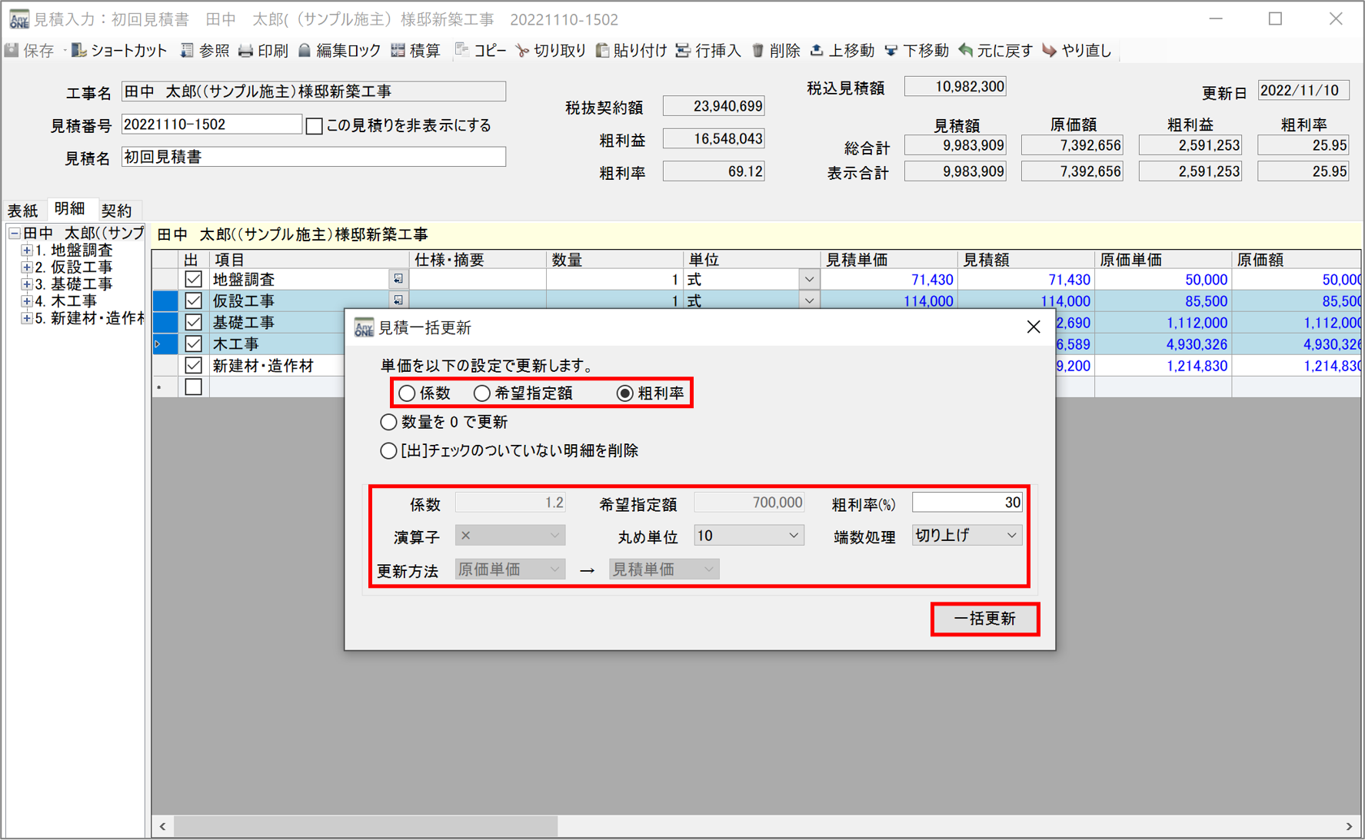The height and width of the screenshot is (840, 1365).
Task: Toggle the 編集ロック edit lock icon
Action: coord(305,51)
